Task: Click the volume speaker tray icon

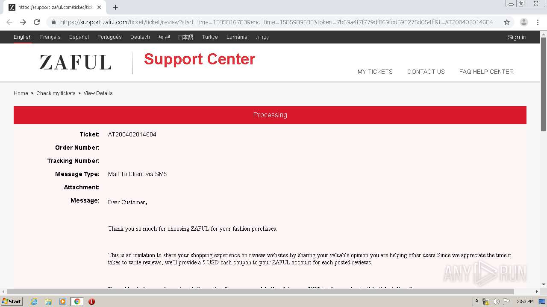Action: point(496,301)
